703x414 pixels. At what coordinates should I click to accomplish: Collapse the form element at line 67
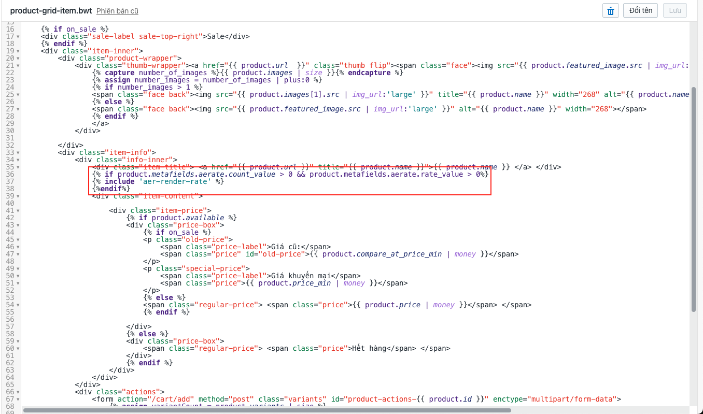(x=18, y=399)
